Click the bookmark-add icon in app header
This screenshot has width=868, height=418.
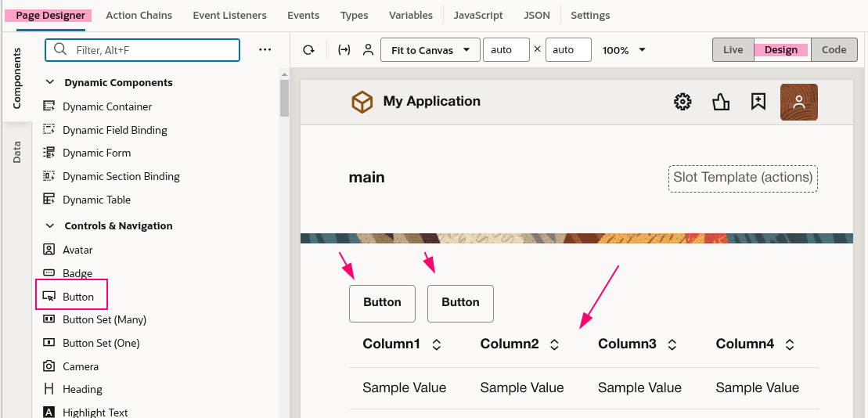pos(758,102)
